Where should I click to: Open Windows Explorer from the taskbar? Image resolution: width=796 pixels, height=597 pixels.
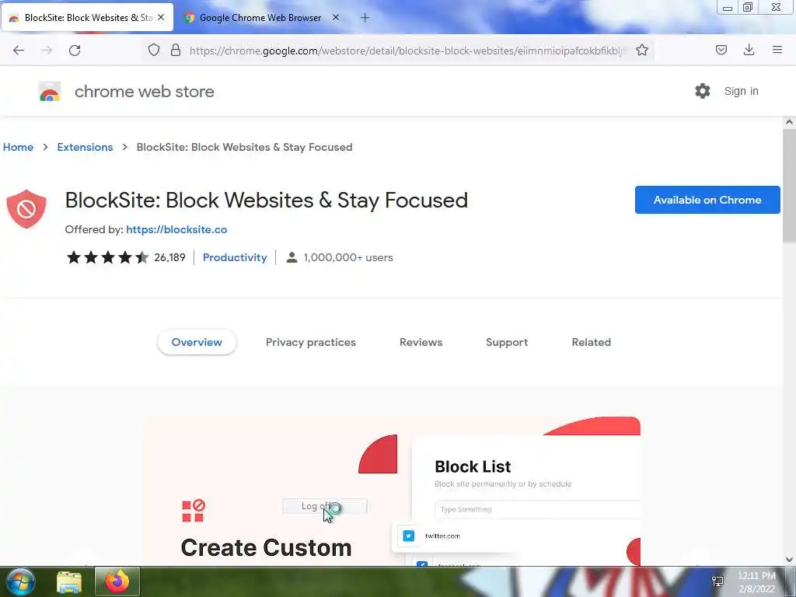click(x=69, y=581)
